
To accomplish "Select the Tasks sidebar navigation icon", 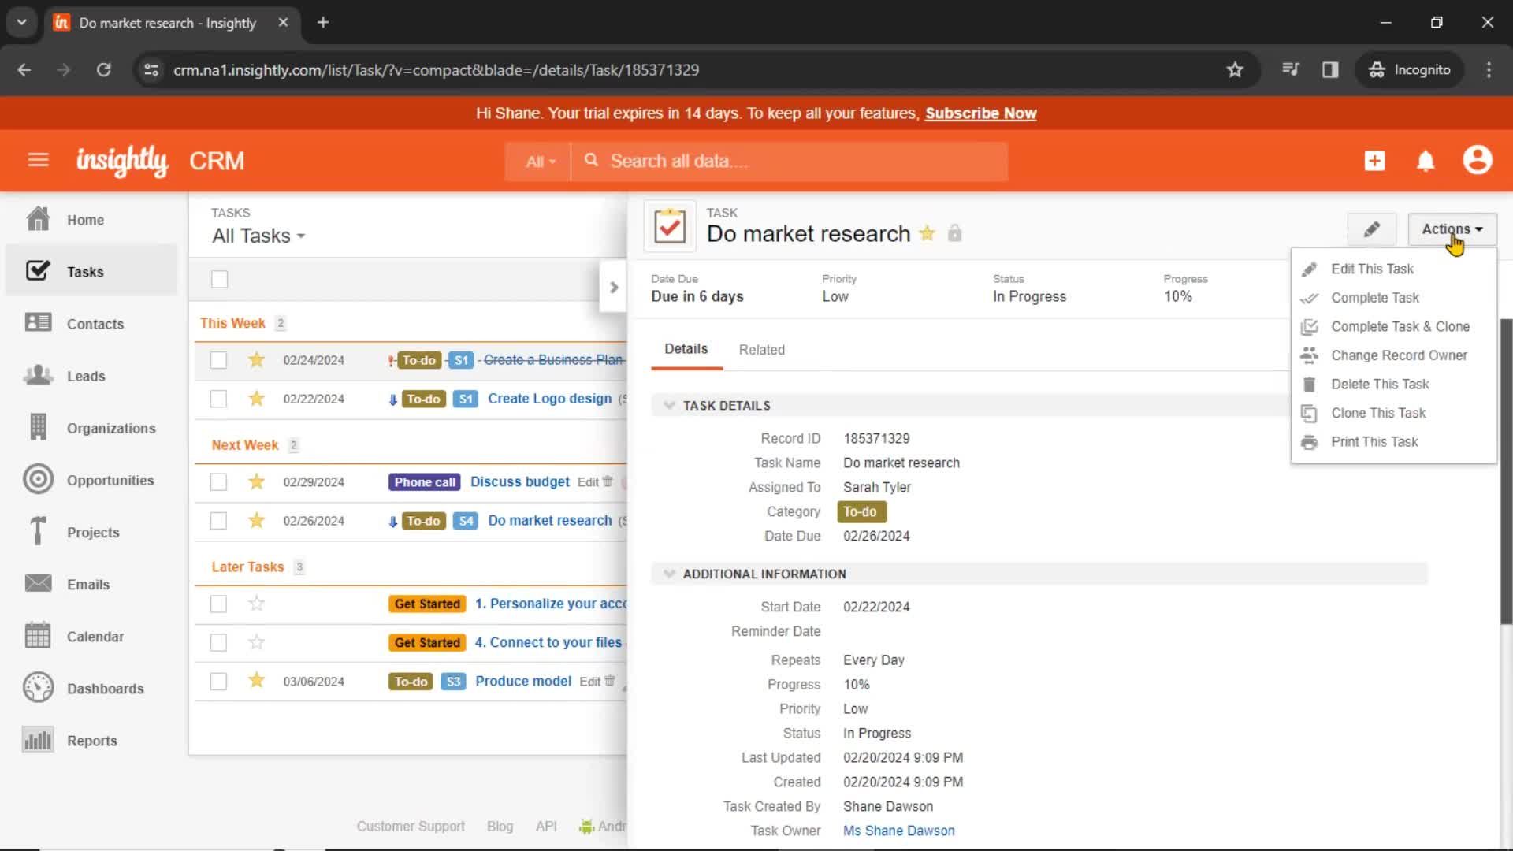I will 37,270.
